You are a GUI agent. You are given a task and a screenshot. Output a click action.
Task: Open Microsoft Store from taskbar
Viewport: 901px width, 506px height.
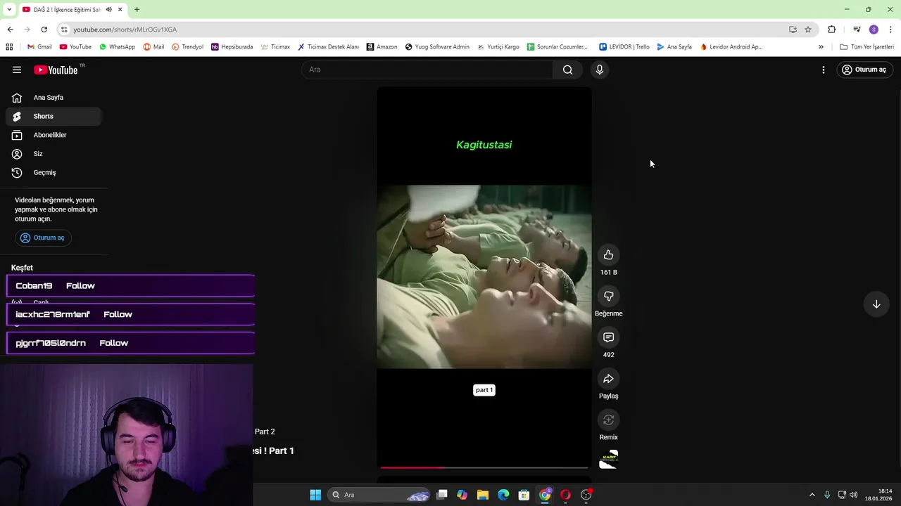tap(524, 495)
